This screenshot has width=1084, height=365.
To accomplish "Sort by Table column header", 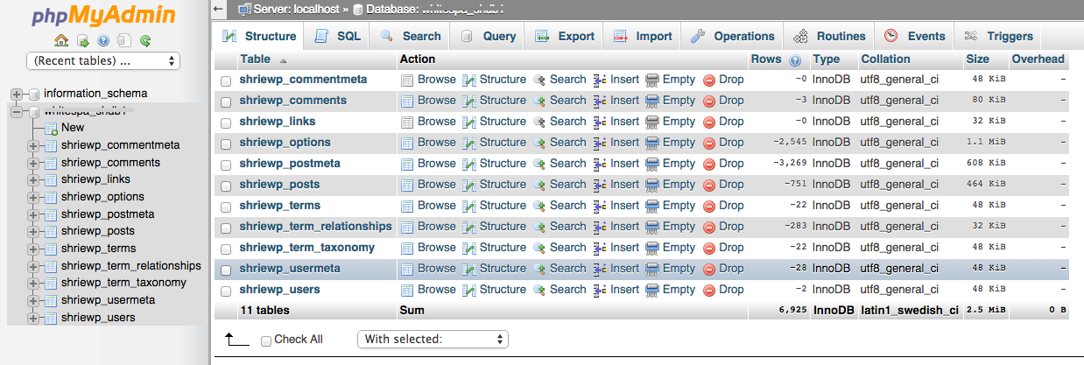I will click(x=256, y=60).
